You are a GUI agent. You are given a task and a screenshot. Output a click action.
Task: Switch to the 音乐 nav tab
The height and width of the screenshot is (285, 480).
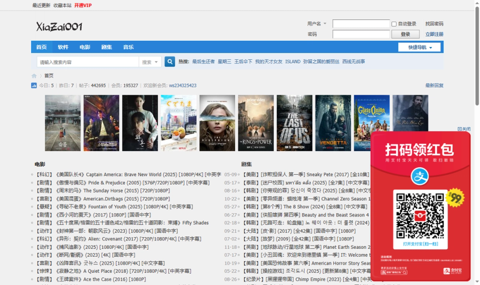(128, 47)
